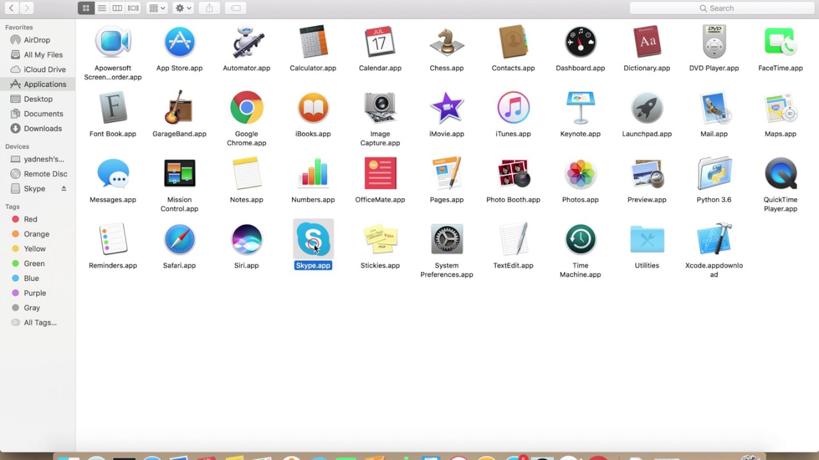Click the Apowersoft Screen Recorder icon
This screenshot has width=819, height=460.
pyautogui.click(x=113, y=42)
